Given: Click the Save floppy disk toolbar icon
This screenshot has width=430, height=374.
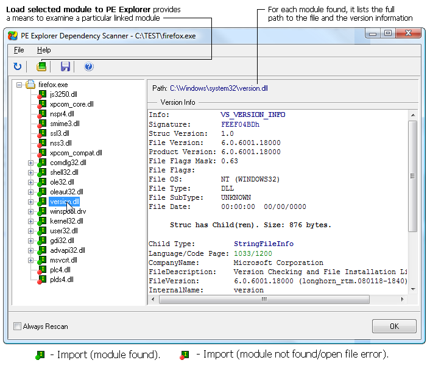Looking at the screenshot, I should pos(65,66).
